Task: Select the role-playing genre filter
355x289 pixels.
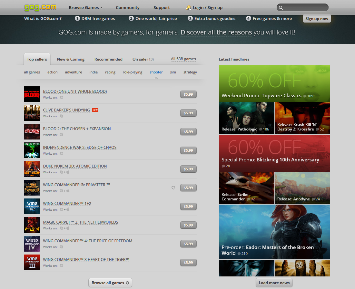Action: 133,72
